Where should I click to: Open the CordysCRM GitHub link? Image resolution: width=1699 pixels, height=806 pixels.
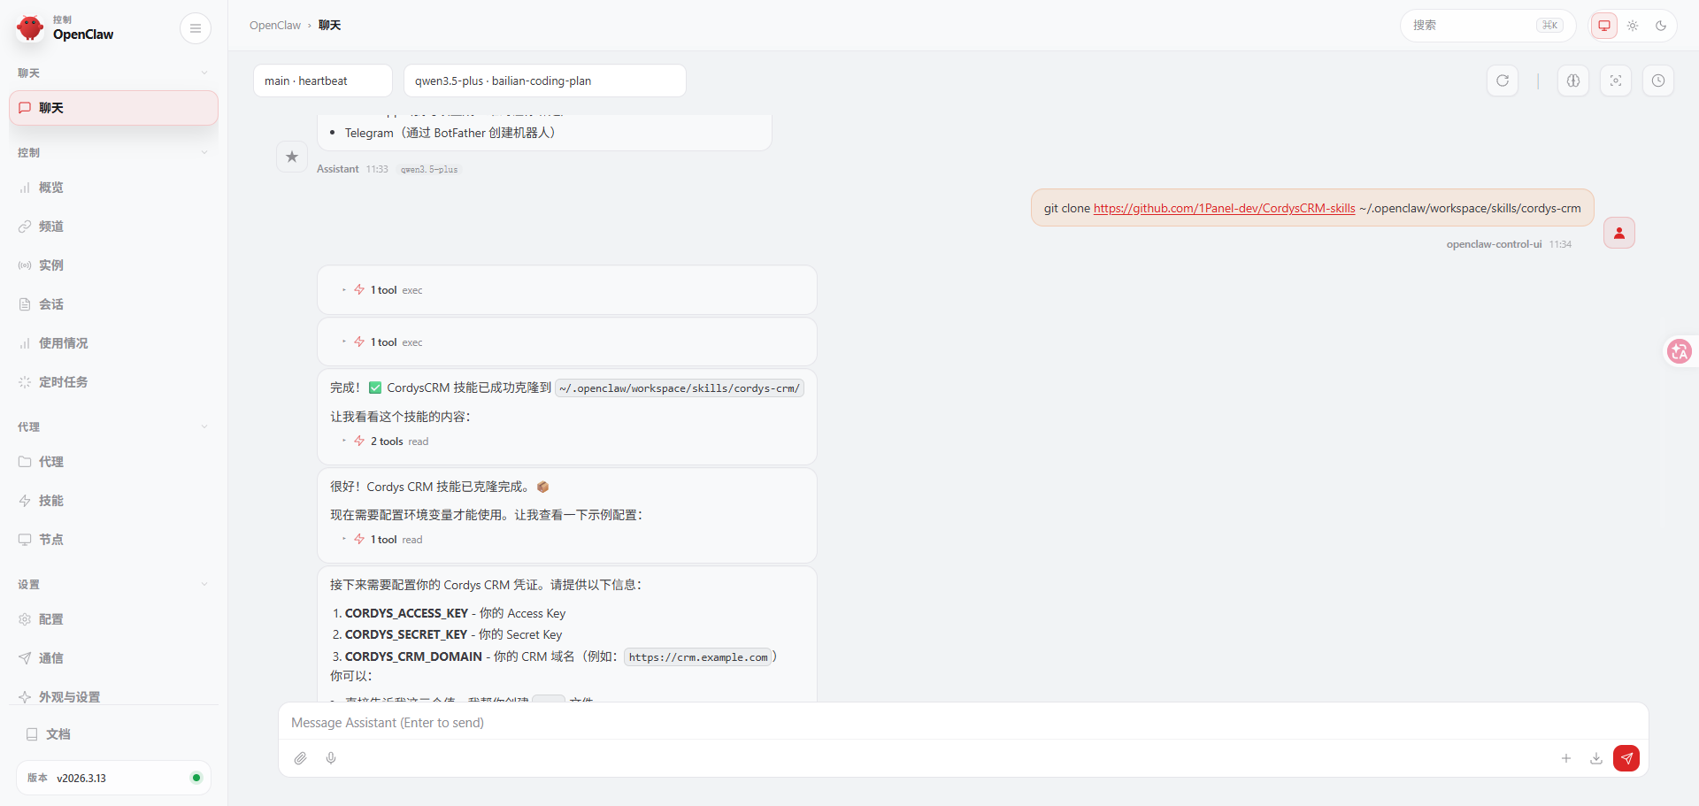pos(1224,208)
